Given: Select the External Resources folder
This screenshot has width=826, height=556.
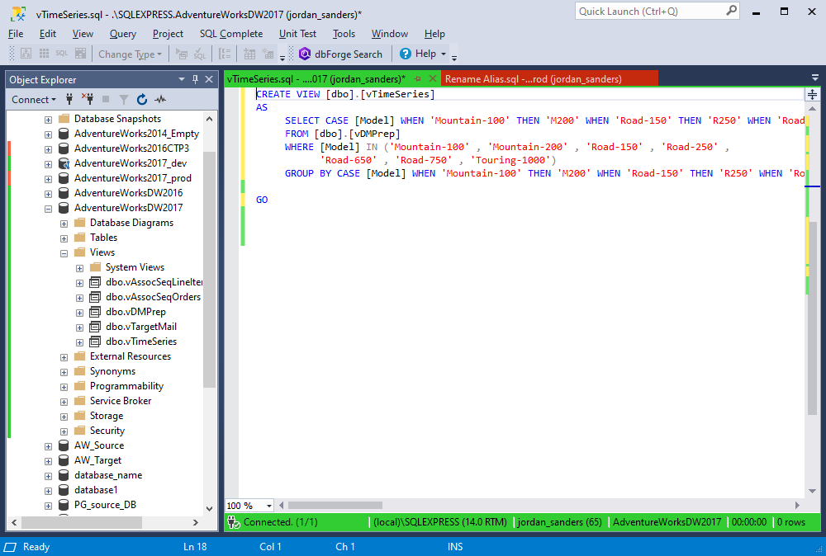Looking at the screenshot, I should click(131, 356).
